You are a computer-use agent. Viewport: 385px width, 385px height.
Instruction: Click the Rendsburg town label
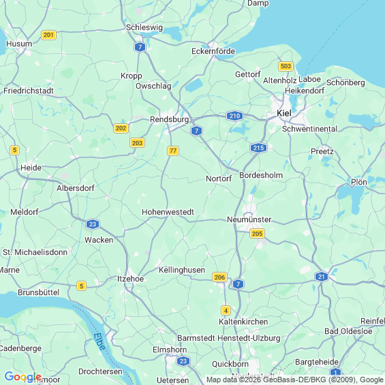[170, 119]
